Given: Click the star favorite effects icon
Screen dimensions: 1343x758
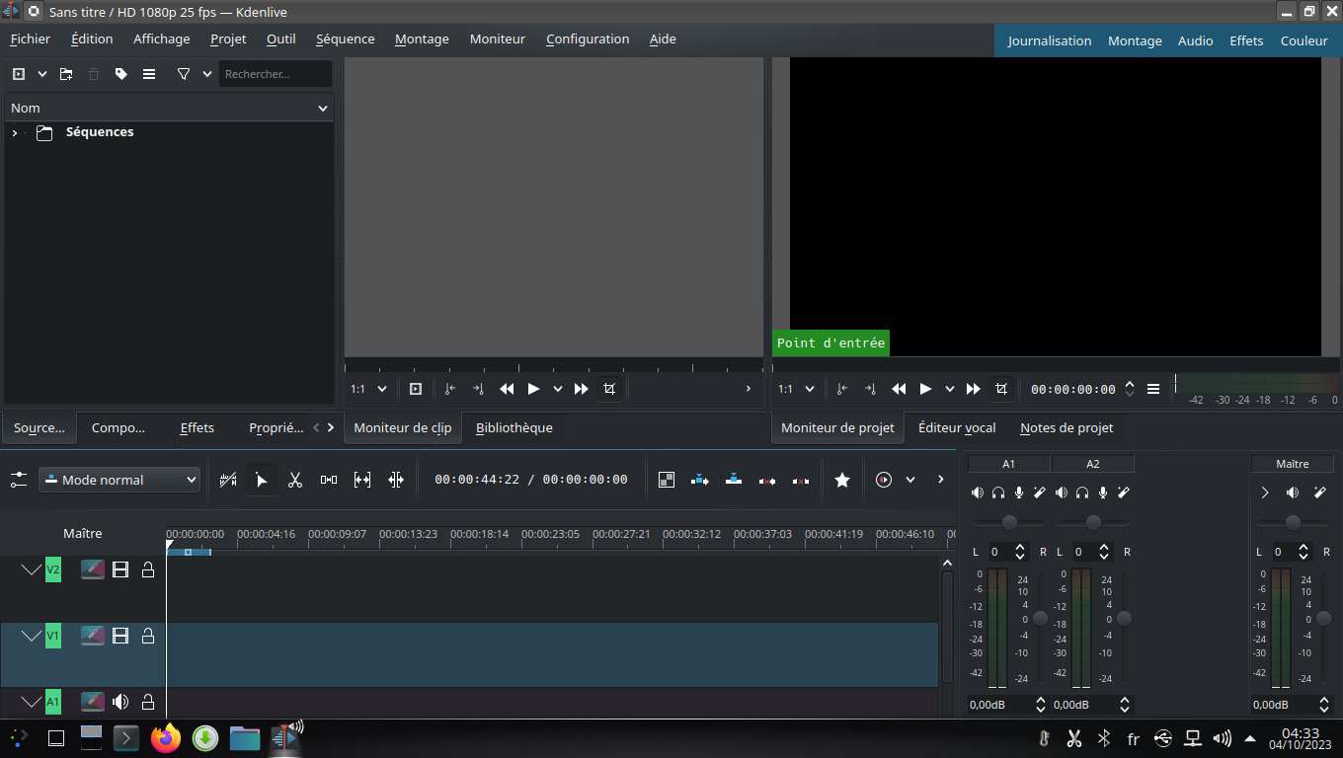Looking at the screenshot, I should (x=842, y=480).
